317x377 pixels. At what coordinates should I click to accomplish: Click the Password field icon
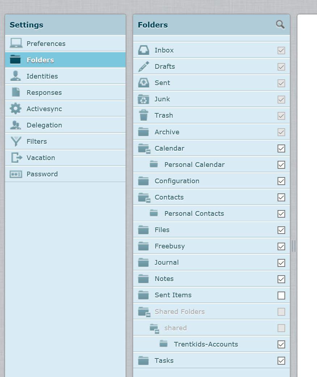tap(16, 174)
